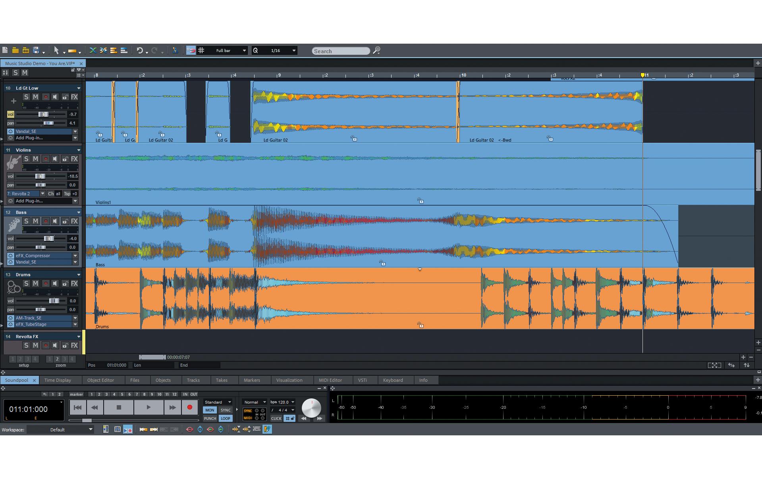This screenshot has width=762, height=479.
Task: Click the load audio file folder icon
Action: [x=25, y=50]
